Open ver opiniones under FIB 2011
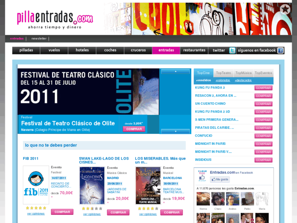This screenshot has width=297, height=223. tap(36, 214)
